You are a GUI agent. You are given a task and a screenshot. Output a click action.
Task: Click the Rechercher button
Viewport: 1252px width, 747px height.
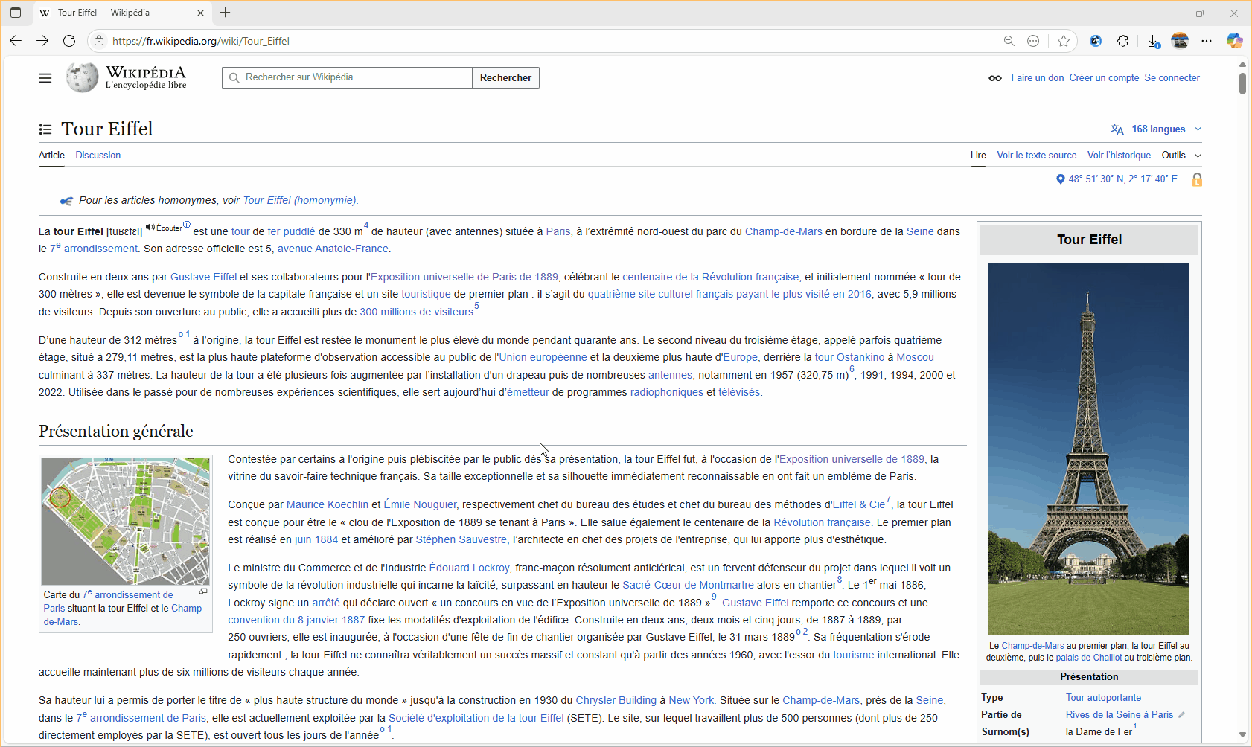pos(505,78)
